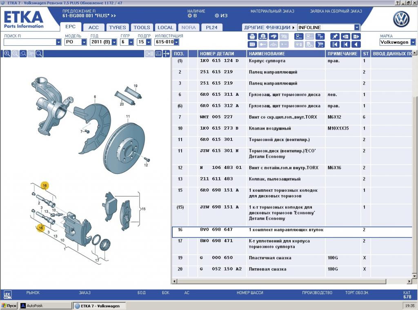This screenshot has width=418, height=310.
Task: Switch to the LOCAL tab
Action: point(165,27)
